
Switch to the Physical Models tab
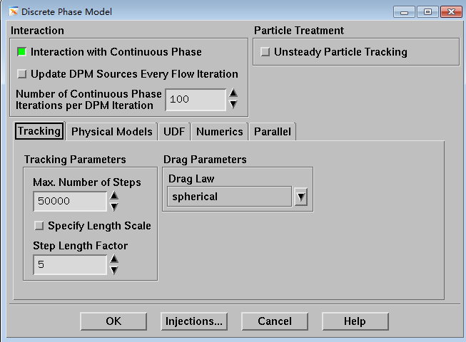point(111,131)
